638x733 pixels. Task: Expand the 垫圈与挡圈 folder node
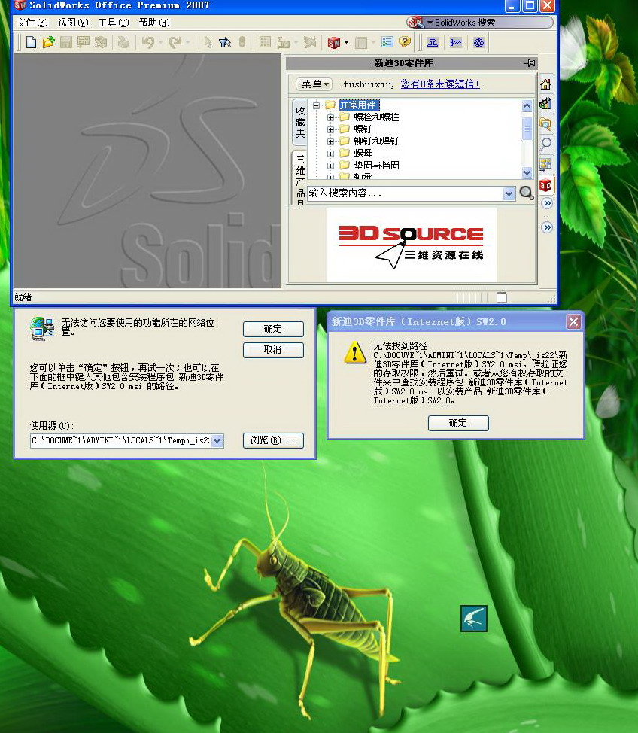(x=330, y=166)
